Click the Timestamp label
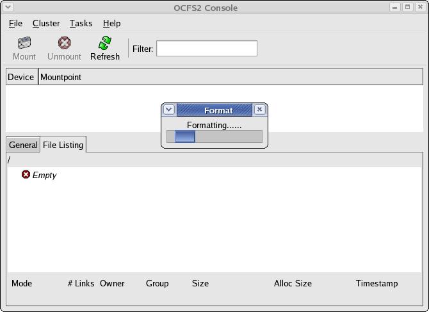The height and width of the screenshot is (312, 429). click(376, 283)
